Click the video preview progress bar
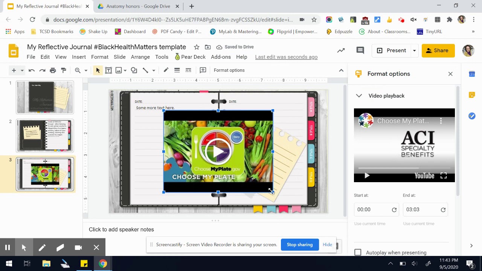This screenshot has width=482, height=271. coord(404,168)
